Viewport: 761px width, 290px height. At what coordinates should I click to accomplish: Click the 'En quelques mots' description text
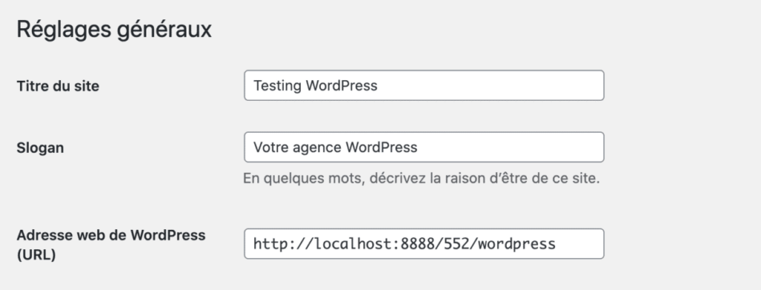(x=421, y=179)
